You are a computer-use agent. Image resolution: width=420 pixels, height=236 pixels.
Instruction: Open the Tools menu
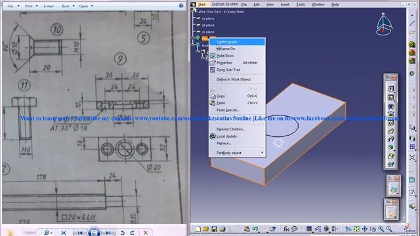point(301,5)
